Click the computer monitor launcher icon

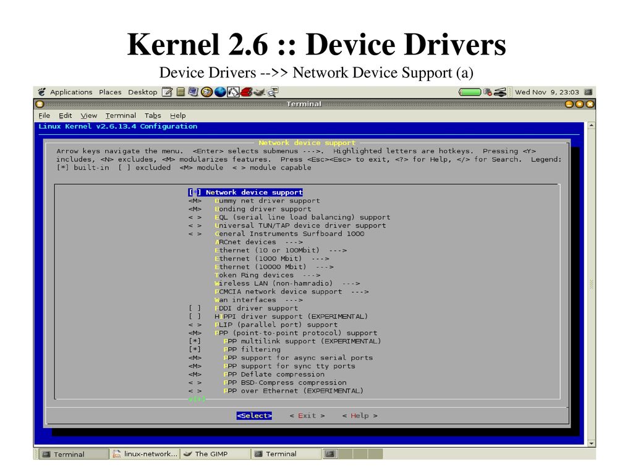[193, 92]
